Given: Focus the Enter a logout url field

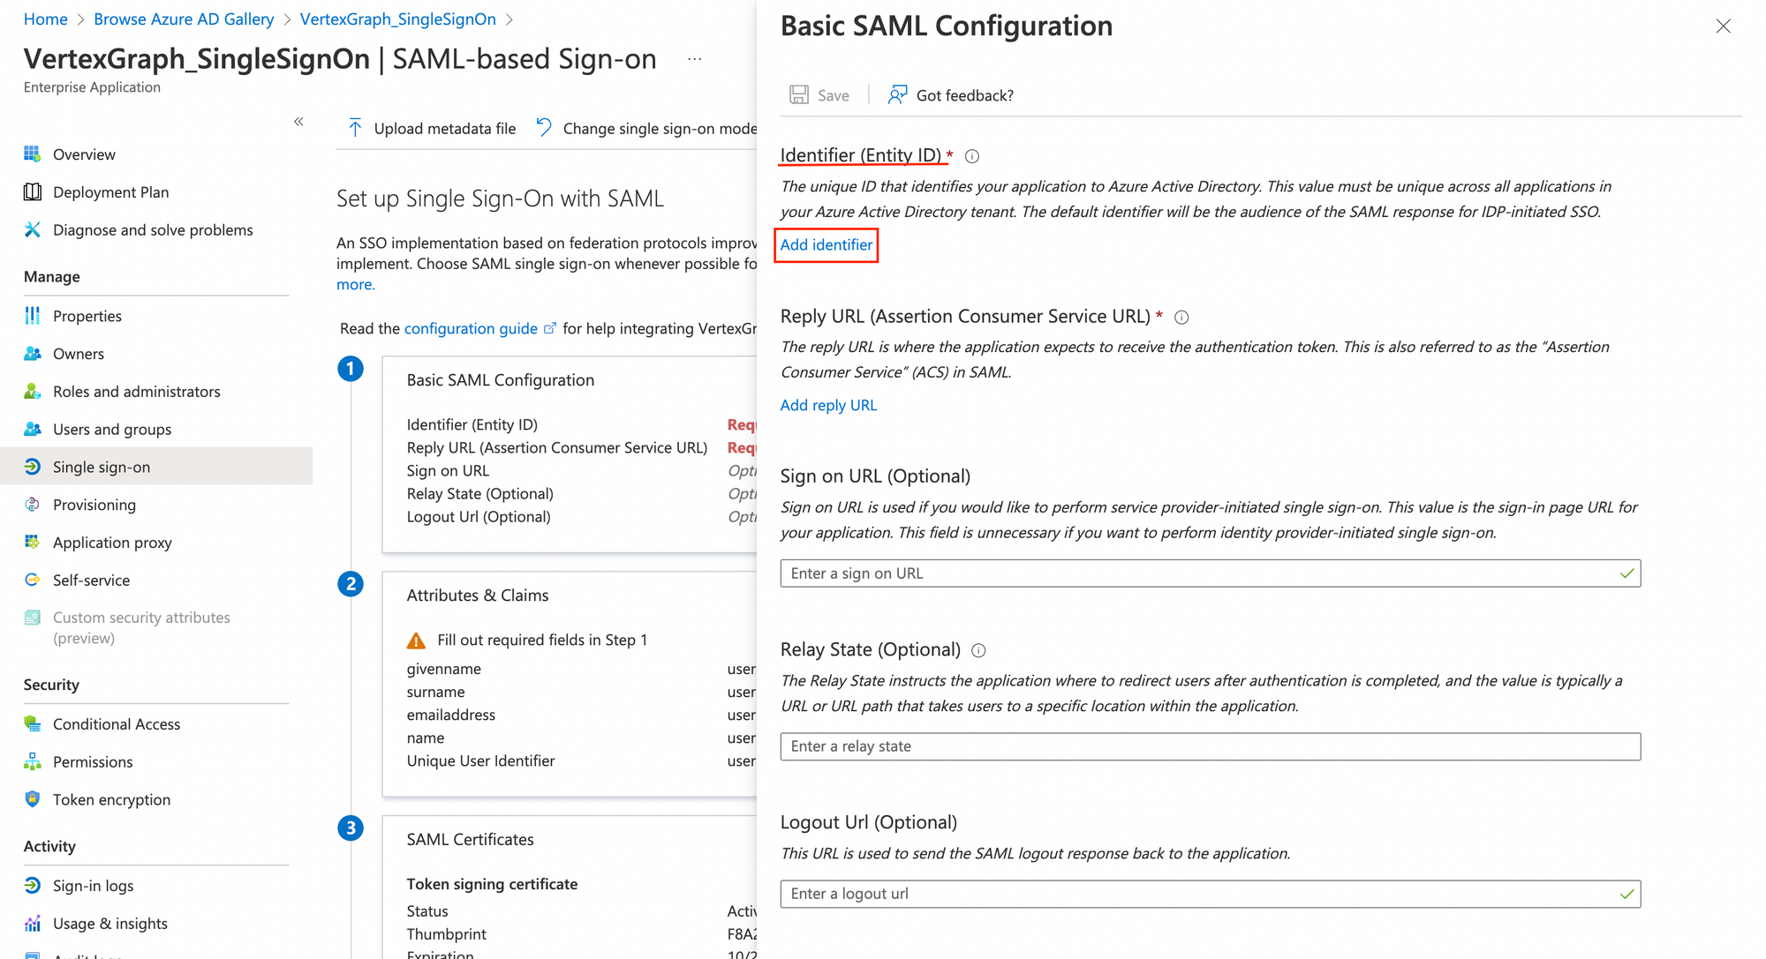Looking at the screenshot, I should [x=1211, y=894].
